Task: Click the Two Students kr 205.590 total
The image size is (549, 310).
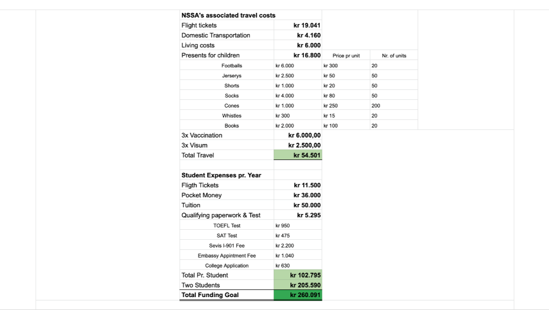Action: pos(298,285)
